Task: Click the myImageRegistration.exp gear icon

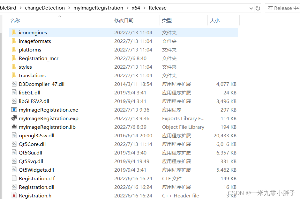Action: click(x=14, y=118)
